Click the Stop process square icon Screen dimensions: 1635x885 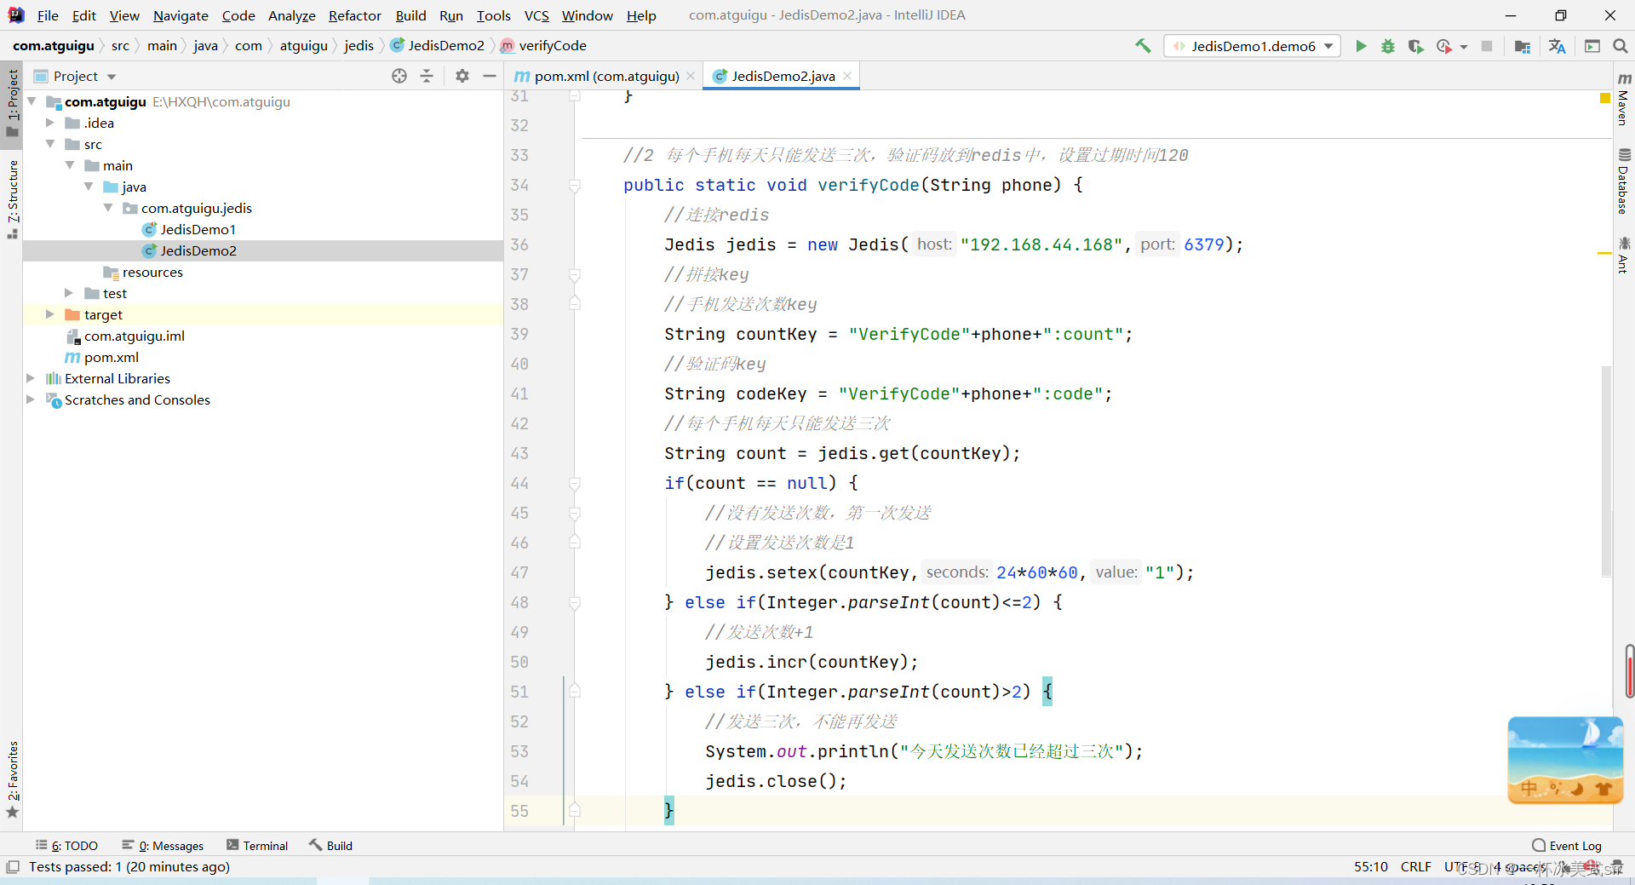click(x=1487, y=46)
